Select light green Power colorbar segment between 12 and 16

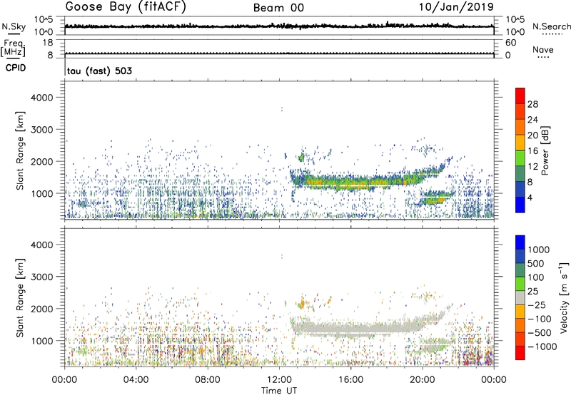coord(520,158)
